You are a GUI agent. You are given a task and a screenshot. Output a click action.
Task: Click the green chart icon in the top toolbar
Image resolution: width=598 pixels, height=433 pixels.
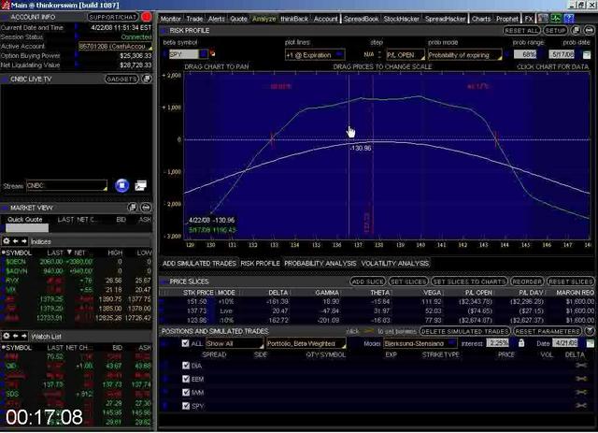point(556,18)
